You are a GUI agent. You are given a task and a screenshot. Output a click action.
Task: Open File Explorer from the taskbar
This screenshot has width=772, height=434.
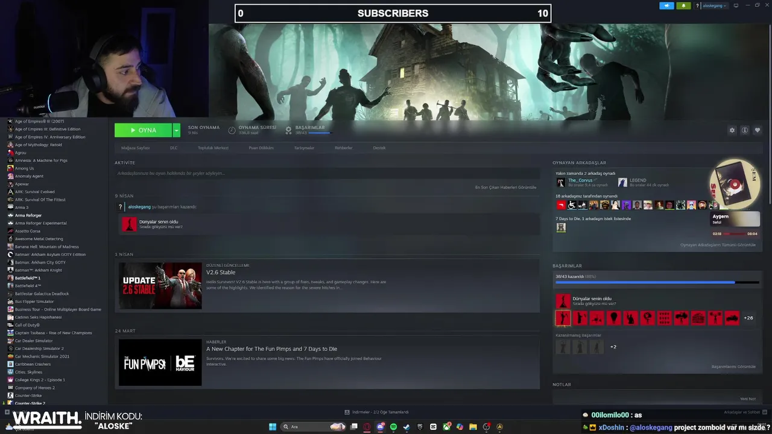pyautogui.click(x=473, y=427)
